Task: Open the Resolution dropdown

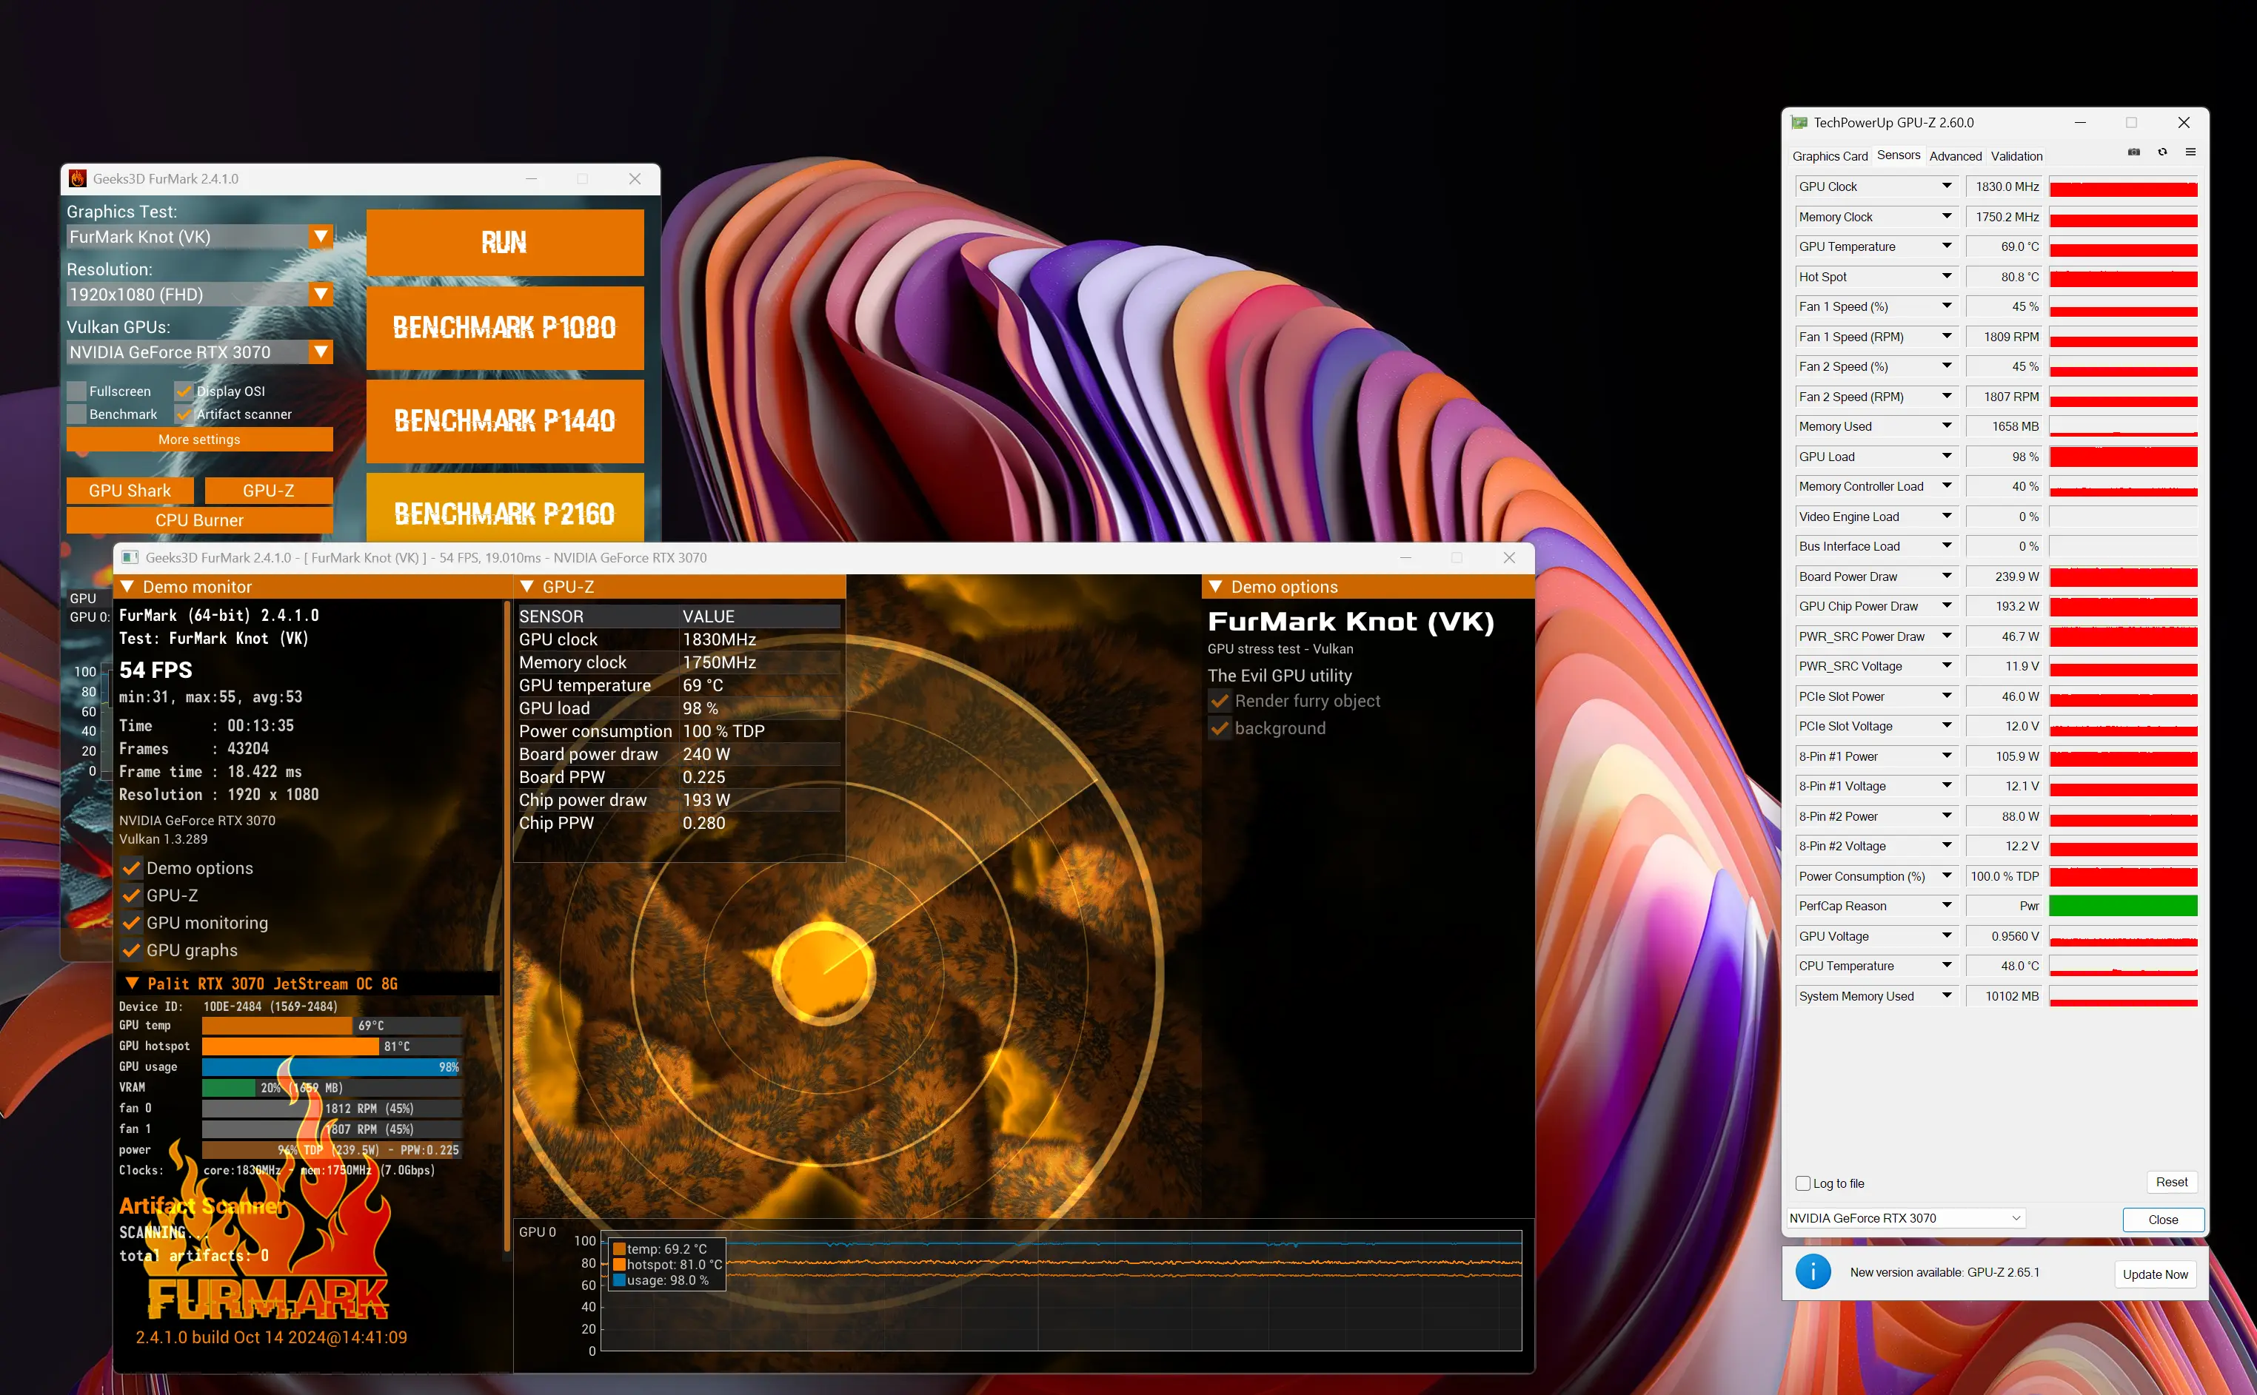Action: click(x=321, y=295)
